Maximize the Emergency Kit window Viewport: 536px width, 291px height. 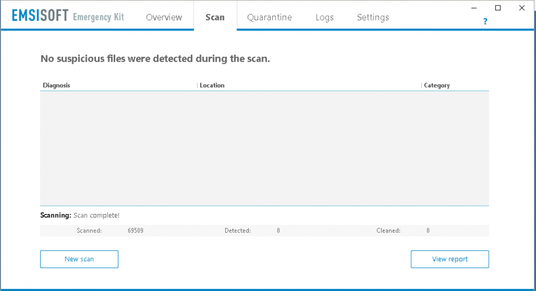click(x=498, y=8)
